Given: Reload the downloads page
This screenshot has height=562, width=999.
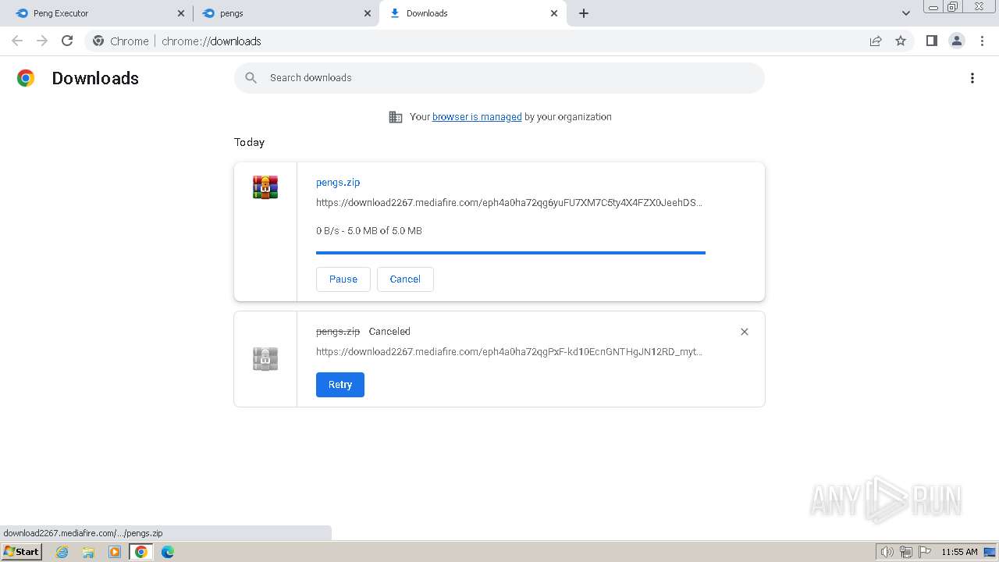Looking at the screenshot, I should 67,41.
